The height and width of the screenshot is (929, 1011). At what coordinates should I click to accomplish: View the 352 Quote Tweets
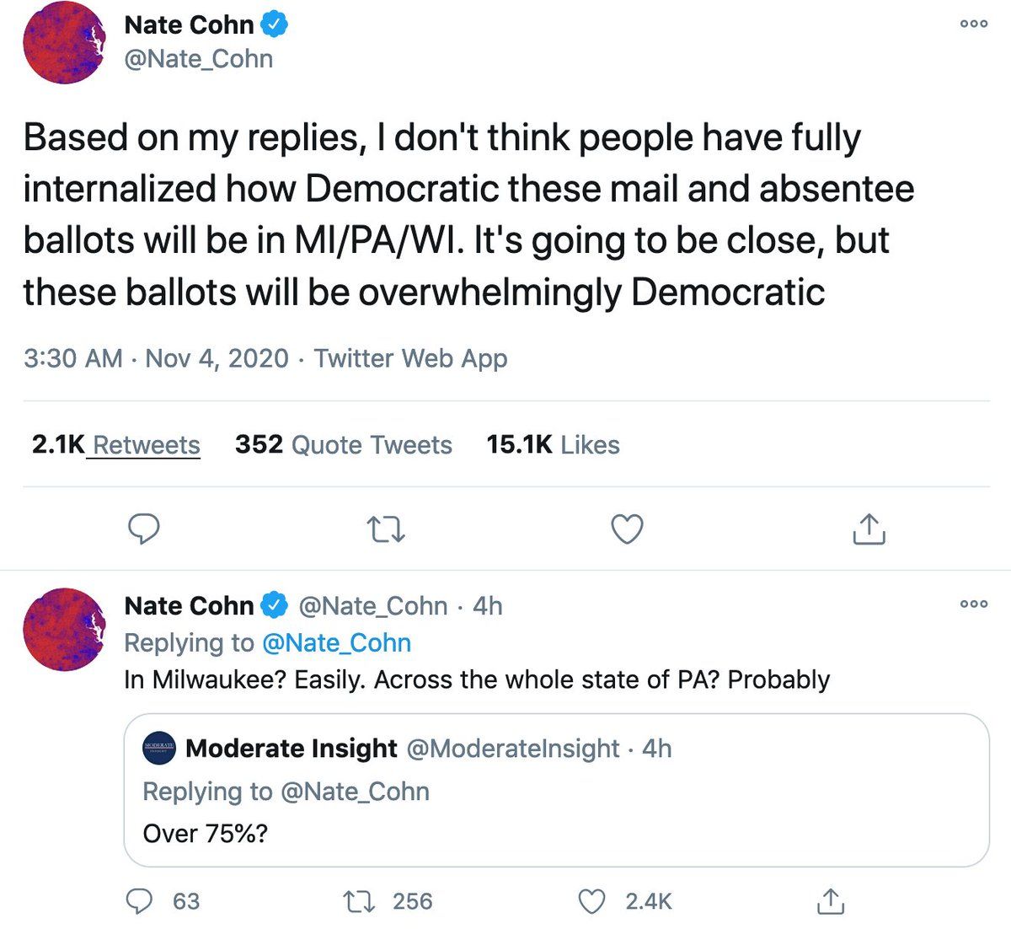[344, 444]
